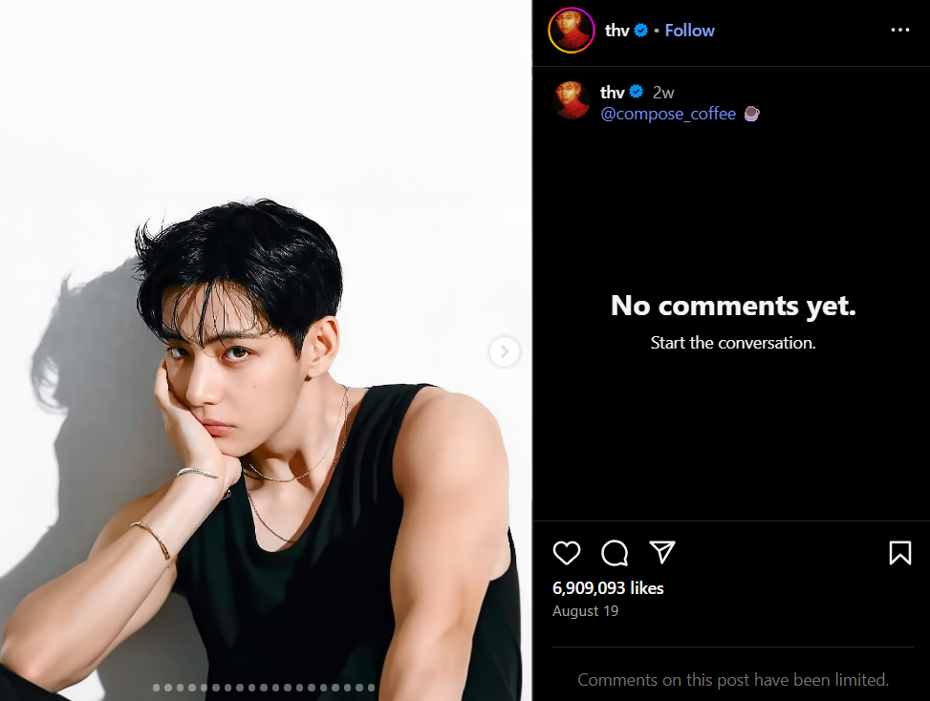Share the post via the paper plane icon

coord(661,552)
